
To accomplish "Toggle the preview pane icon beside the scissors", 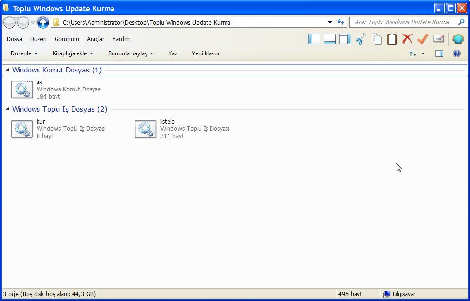I will point(345,39).
